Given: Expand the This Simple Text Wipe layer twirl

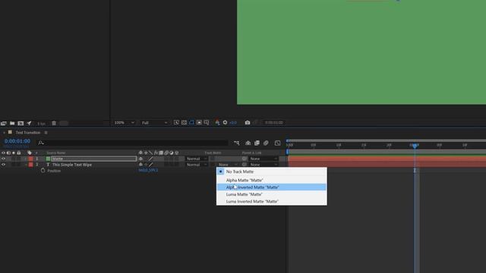Looking at the screenshot, I should [x=26, y=165].
